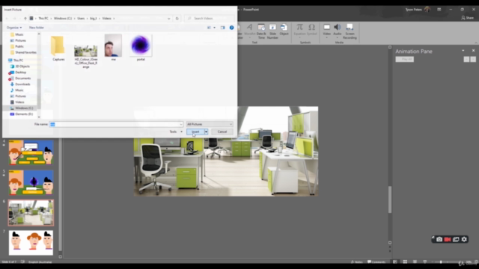
Task: Click Play All in Animation Pane
Action: [405, 59]
